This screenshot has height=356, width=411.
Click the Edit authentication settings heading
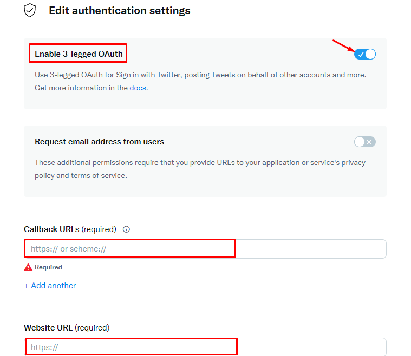(x=120, y=11)
